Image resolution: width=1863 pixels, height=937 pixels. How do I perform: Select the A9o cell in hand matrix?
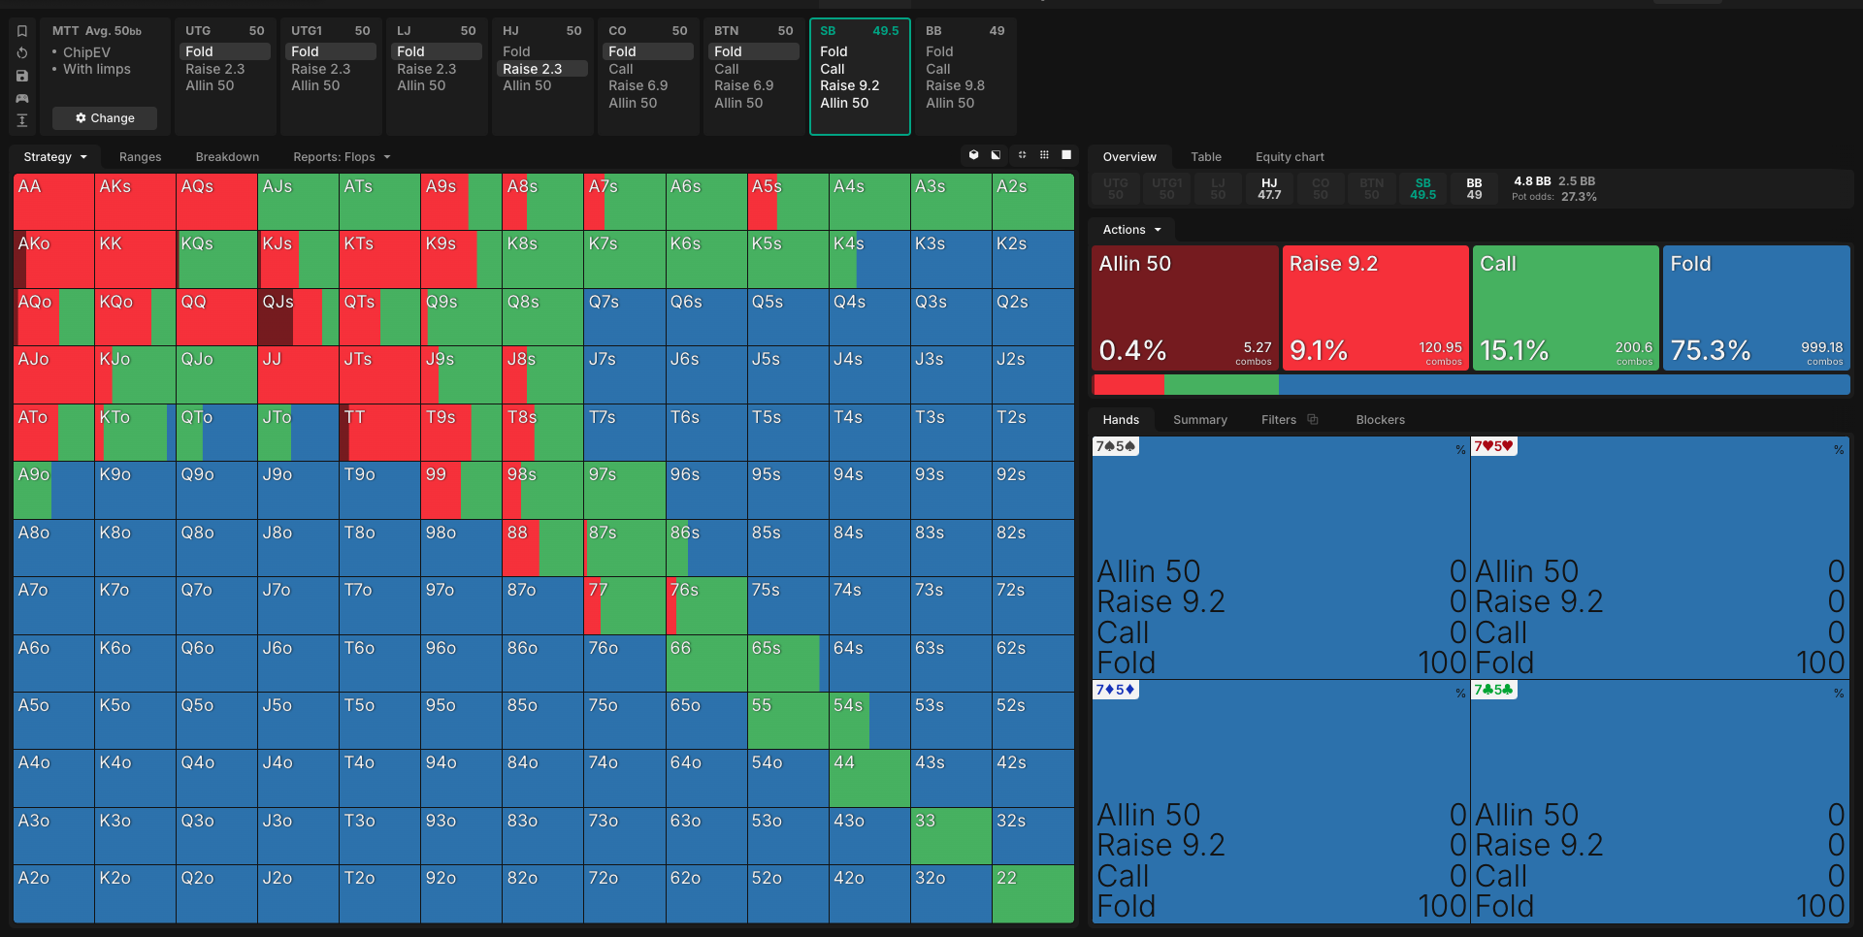(x=53, y=490)
